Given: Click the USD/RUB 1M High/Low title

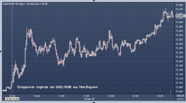Looking at the screenshot, I should (x=25, y=4).
